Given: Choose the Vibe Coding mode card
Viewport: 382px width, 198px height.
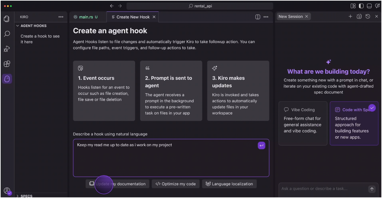Looking at the screenshot, I should pyautogui.click(x=303, y=123).
